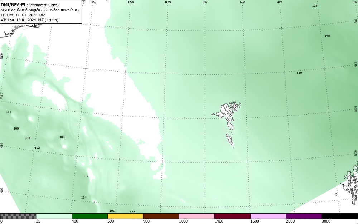Click the checkered gray 0-25 legend swatch

point(18,216)
